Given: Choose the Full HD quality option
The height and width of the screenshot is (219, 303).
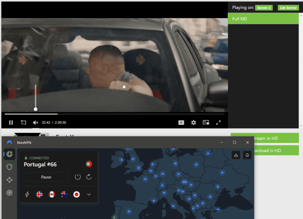Looking at the screenshot, I should click(263, 19).
